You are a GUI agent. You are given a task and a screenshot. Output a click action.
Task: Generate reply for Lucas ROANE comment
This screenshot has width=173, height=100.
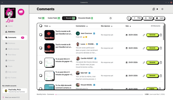click(152, 48)
